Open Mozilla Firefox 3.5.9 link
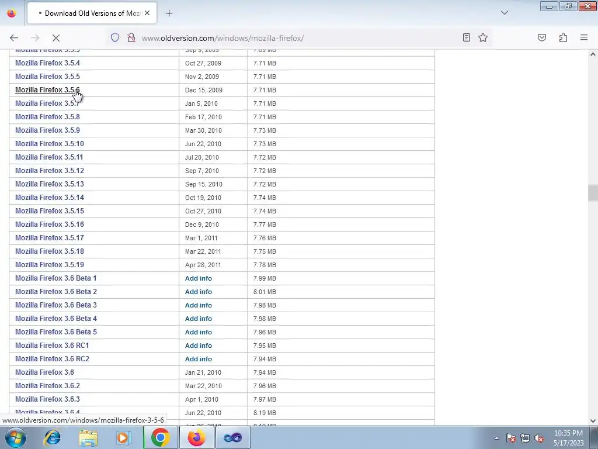 coord(48,130)
